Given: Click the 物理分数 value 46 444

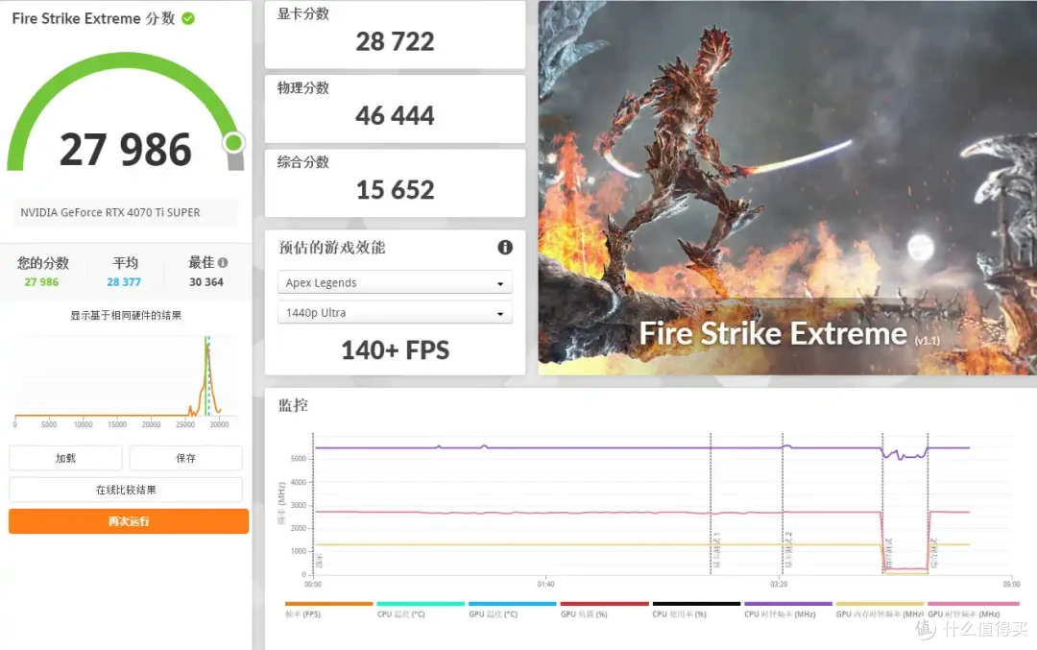Looking at the screenshot, I should (395, 116).
